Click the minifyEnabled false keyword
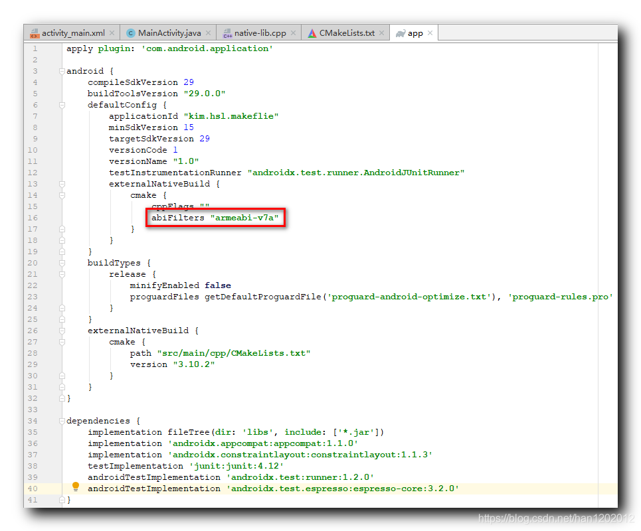 [x=218, y=285]
